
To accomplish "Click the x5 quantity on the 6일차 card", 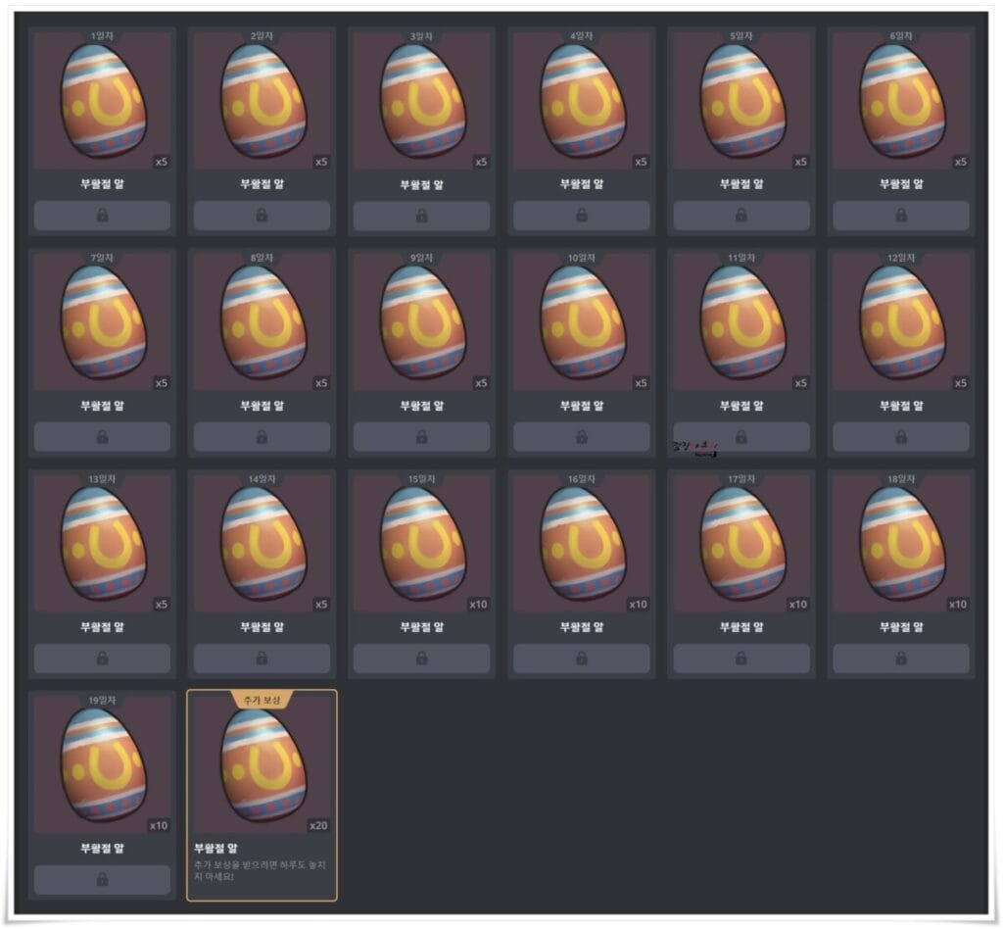I will [961, 162].
